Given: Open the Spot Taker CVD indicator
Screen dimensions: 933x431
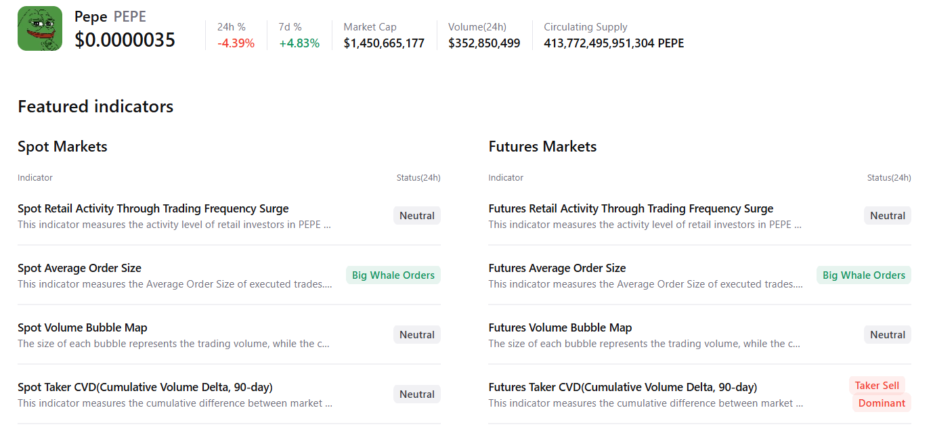Looking at the screenshot, I should pyautogui.click(x=145, y=388).
